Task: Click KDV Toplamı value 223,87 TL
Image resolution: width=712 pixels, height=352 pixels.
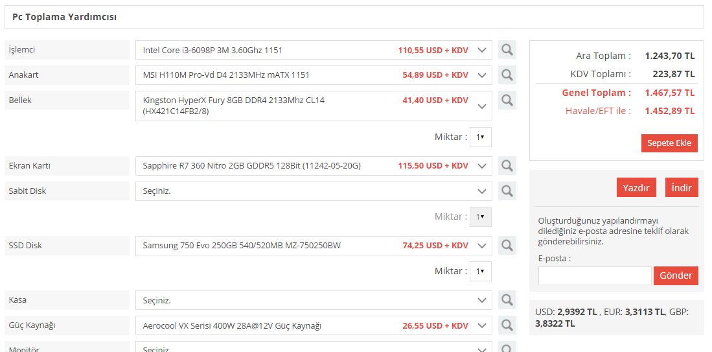Action: click(674, 74)
